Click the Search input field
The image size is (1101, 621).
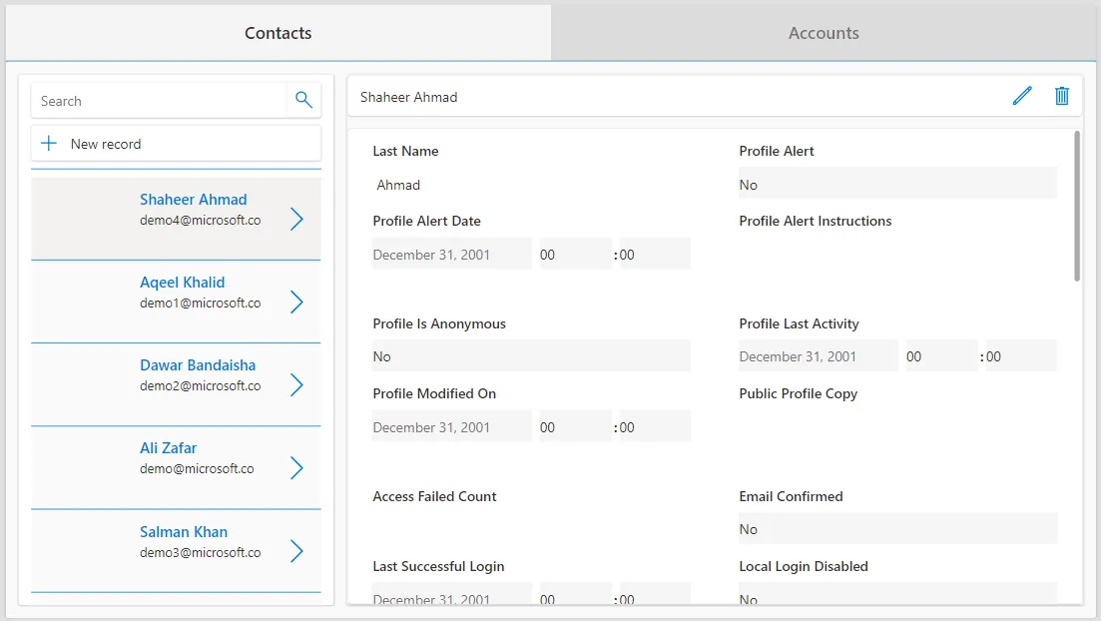(x=160, y=101)
